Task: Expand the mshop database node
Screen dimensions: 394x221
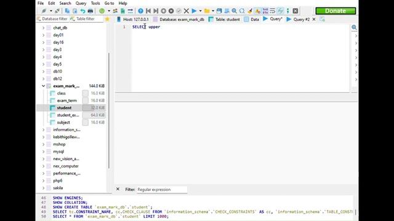Action: [43, 144]
